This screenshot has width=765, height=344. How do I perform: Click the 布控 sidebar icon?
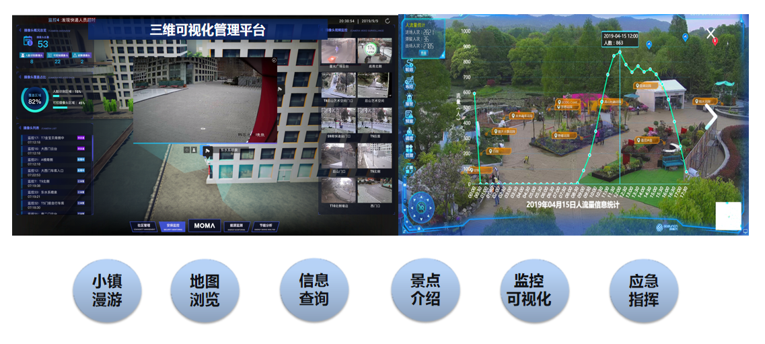coord(409,83)
